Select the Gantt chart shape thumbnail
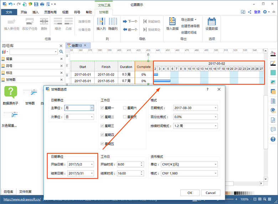Viewport: 278px width, 204px height. [x=30, y=93]
